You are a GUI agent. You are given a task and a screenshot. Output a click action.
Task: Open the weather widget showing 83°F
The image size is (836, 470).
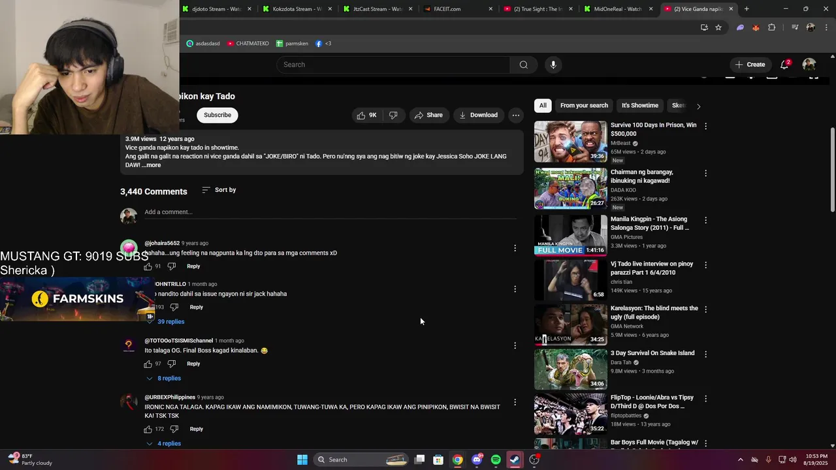(x=29, y=460)
